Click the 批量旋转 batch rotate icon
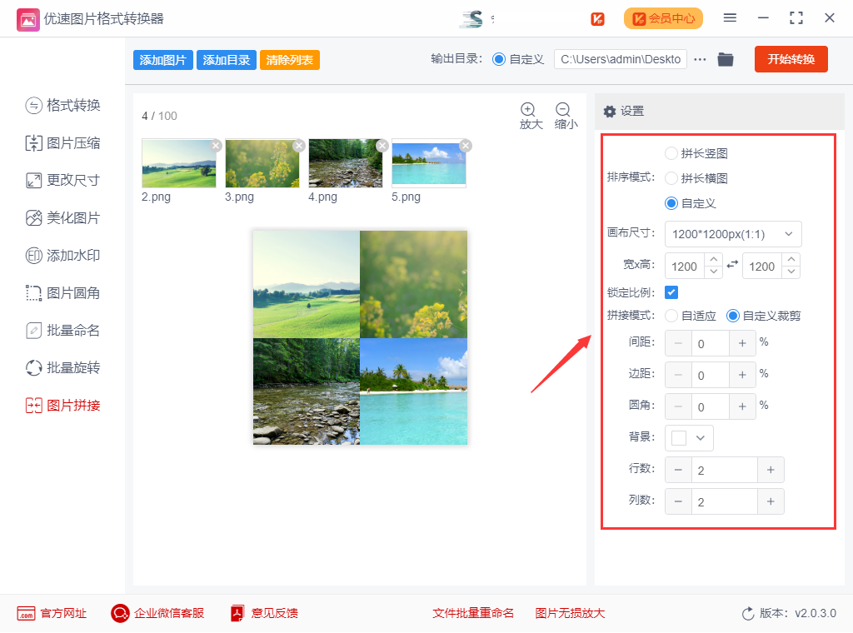Image resolution: width=853 pixels, height=633 pixels. tap(33, 367)
